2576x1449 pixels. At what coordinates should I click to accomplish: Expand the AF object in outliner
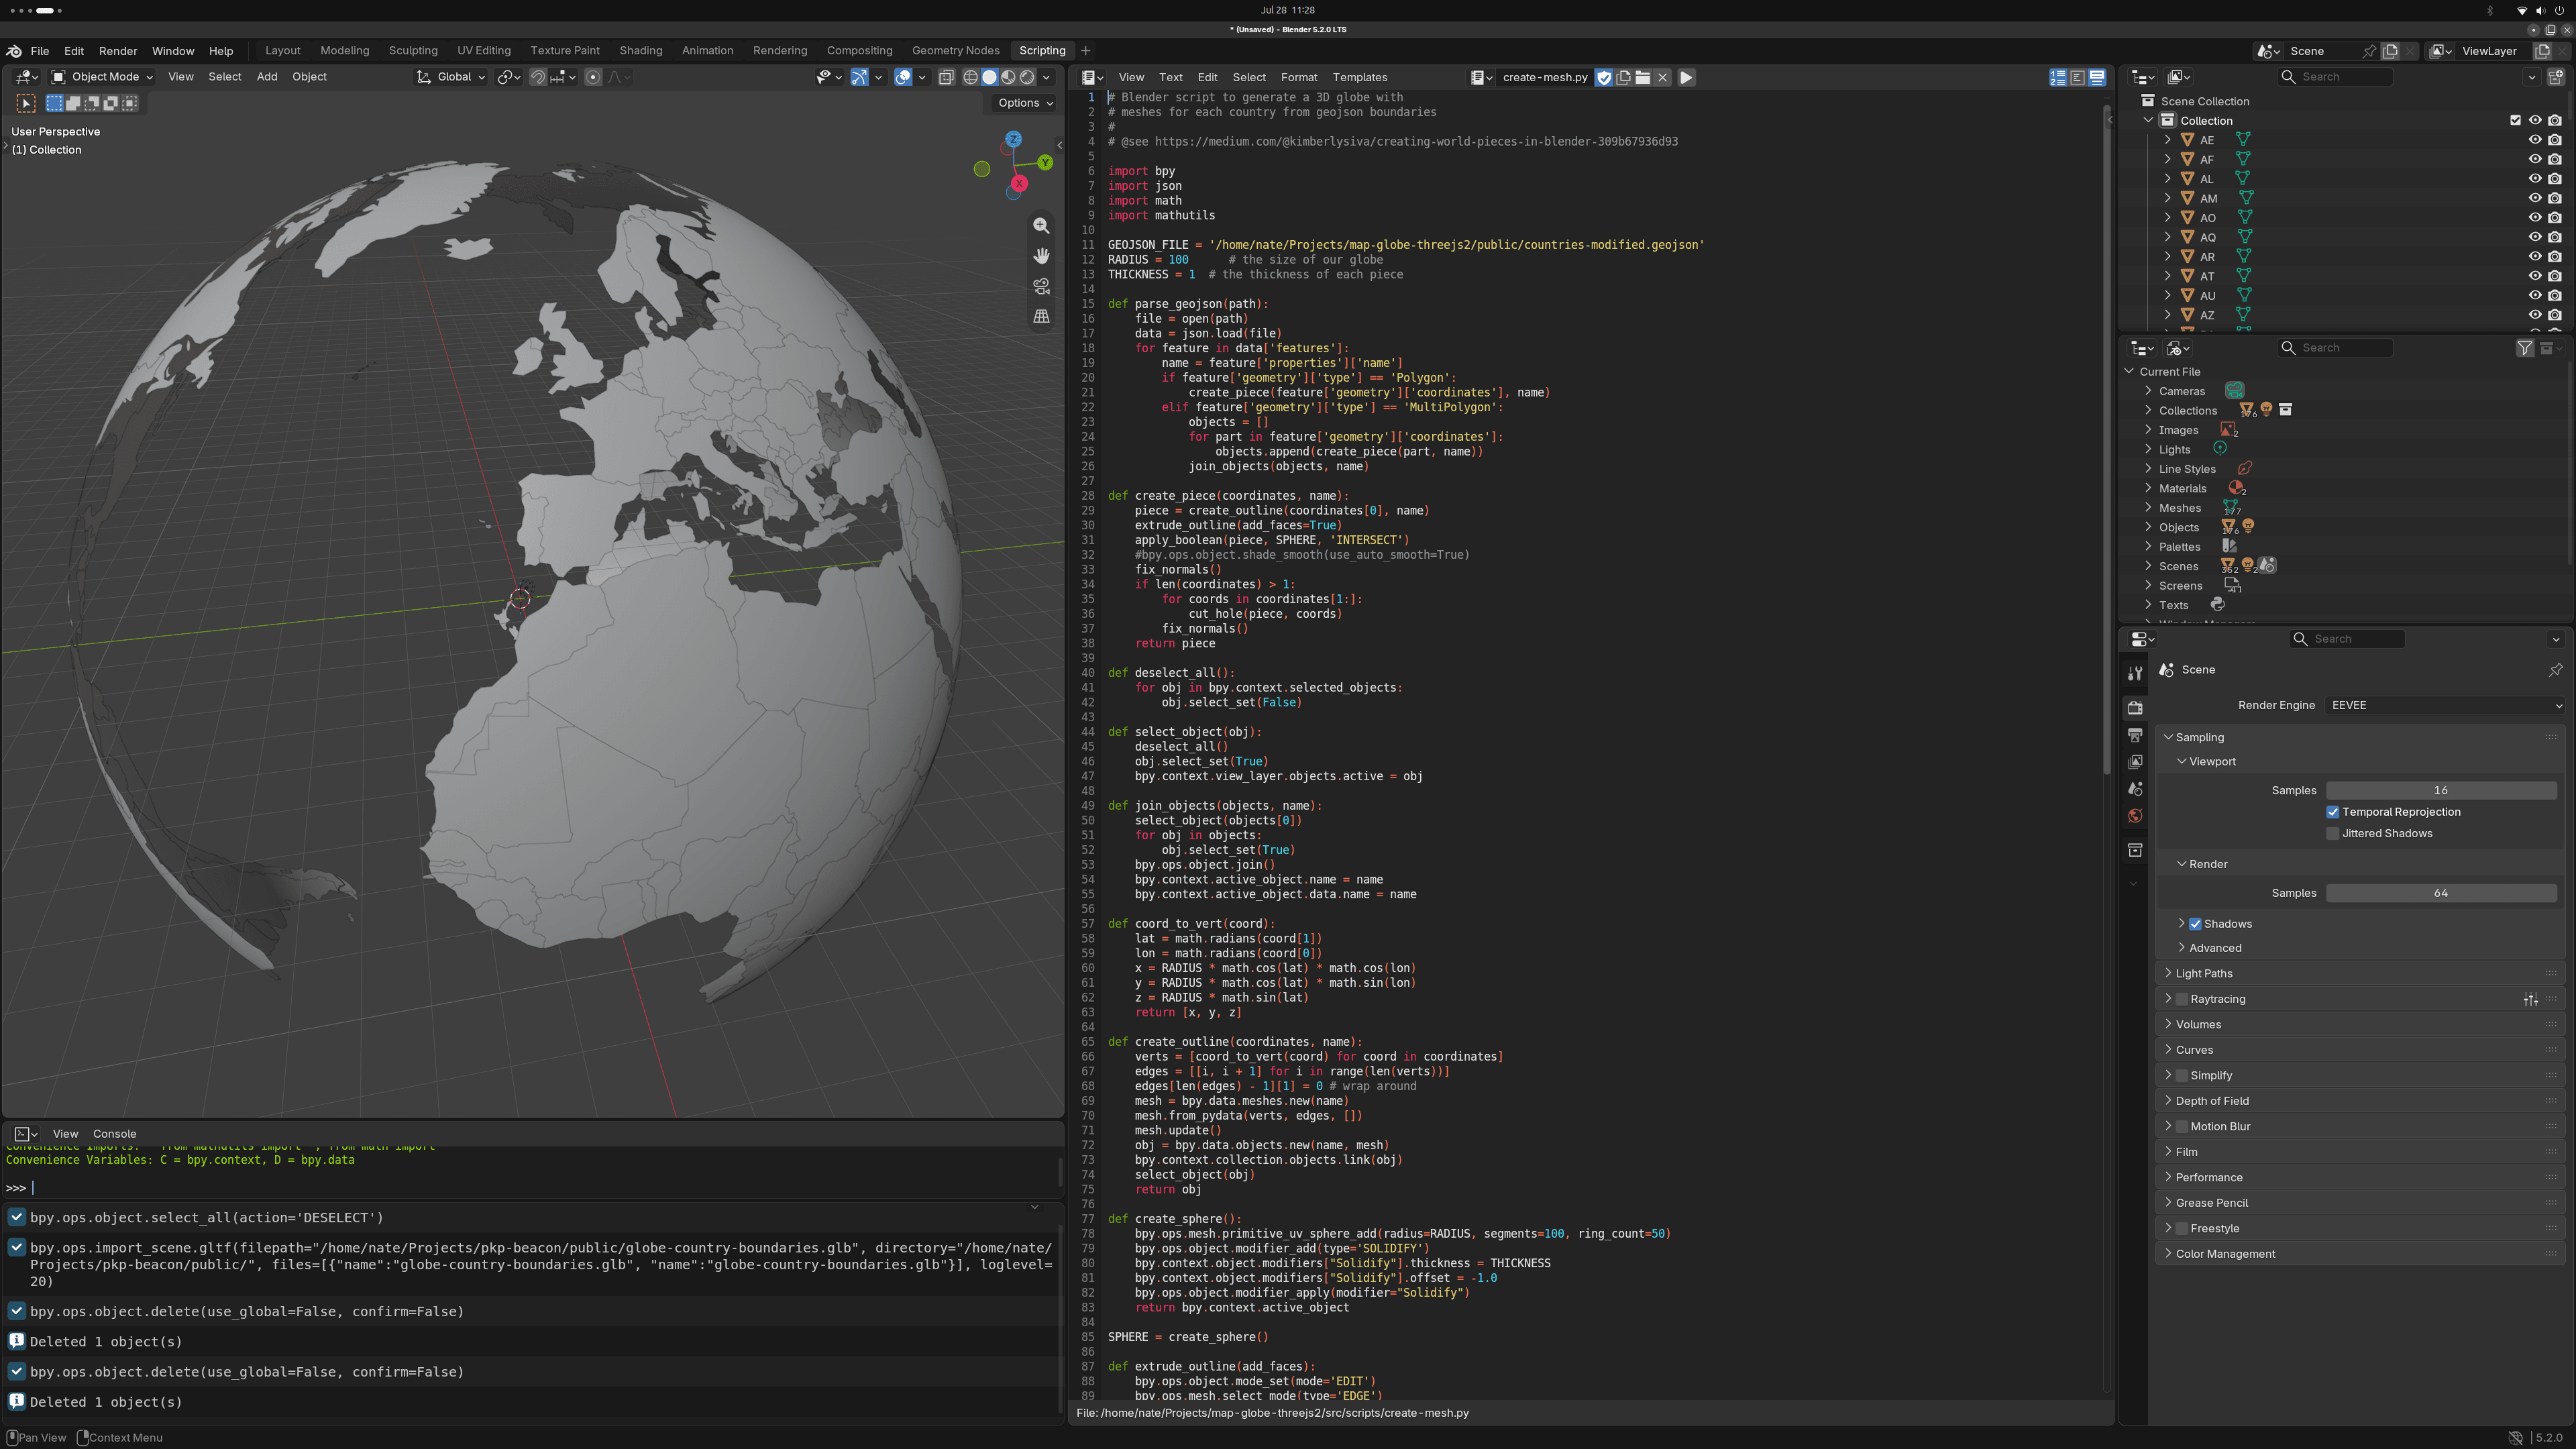click(x=2167, y=159)
